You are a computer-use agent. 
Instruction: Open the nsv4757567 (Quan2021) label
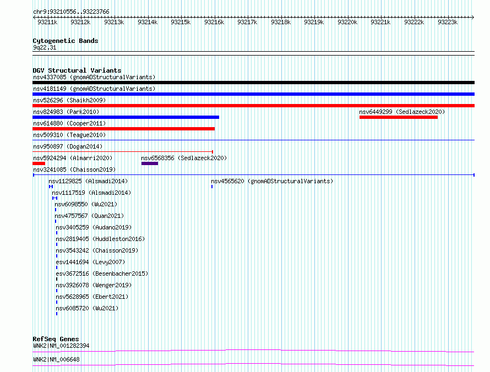pyautogui.click(x=89, y=216)
